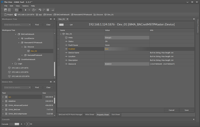Click the Drivers breadcrumb item
This screenshot has height=127, width=200.
click(48, 15)
